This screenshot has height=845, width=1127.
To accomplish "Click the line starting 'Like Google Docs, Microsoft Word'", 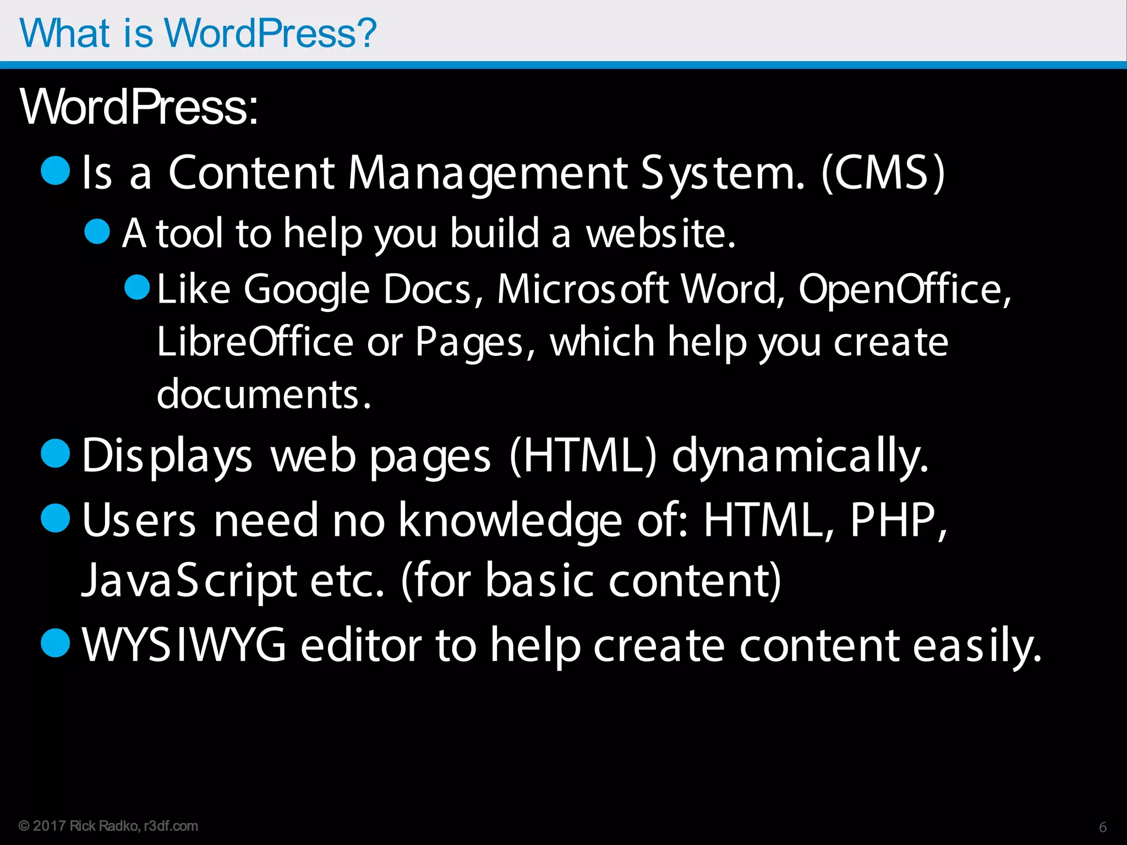I will (584, 289).
